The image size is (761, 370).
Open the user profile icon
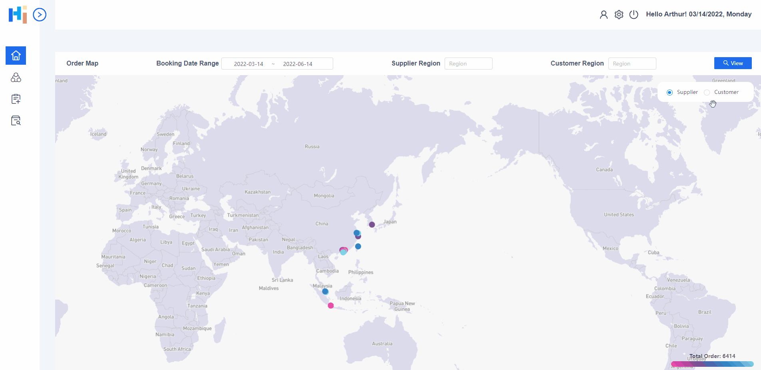pos(604,15)
